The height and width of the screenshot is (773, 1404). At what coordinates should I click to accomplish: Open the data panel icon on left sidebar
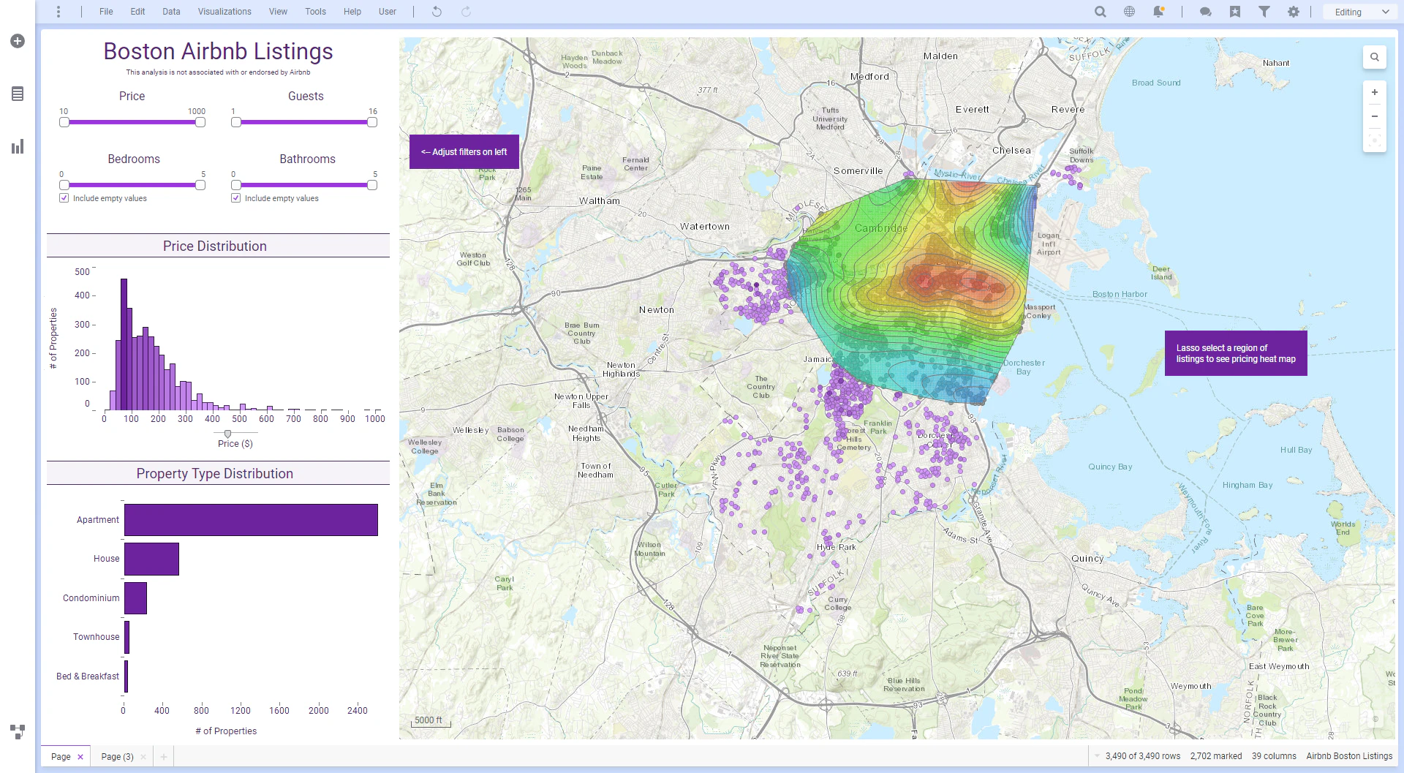(17, 94)
